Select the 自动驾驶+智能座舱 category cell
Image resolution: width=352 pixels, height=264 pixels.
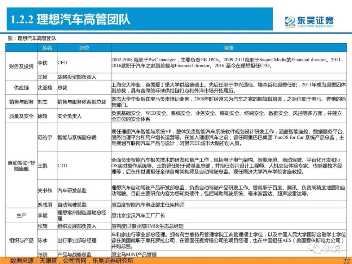pos(21,166)
